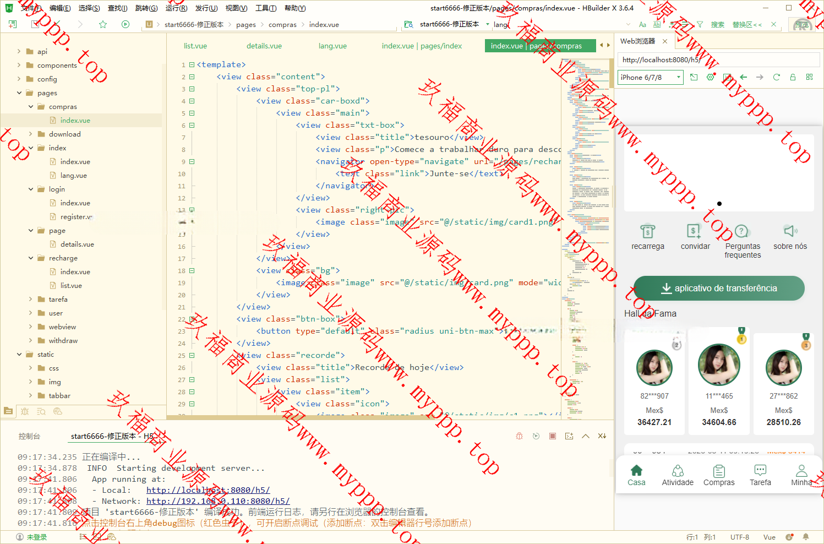
Task: Refresh the Web browser preview
Action: point(776,77)
